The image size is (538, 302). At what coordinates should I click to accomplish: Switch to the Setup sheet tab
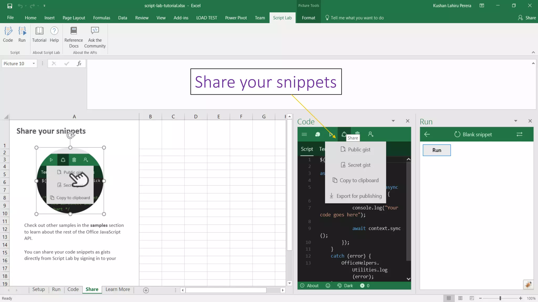tap(39, 289)
